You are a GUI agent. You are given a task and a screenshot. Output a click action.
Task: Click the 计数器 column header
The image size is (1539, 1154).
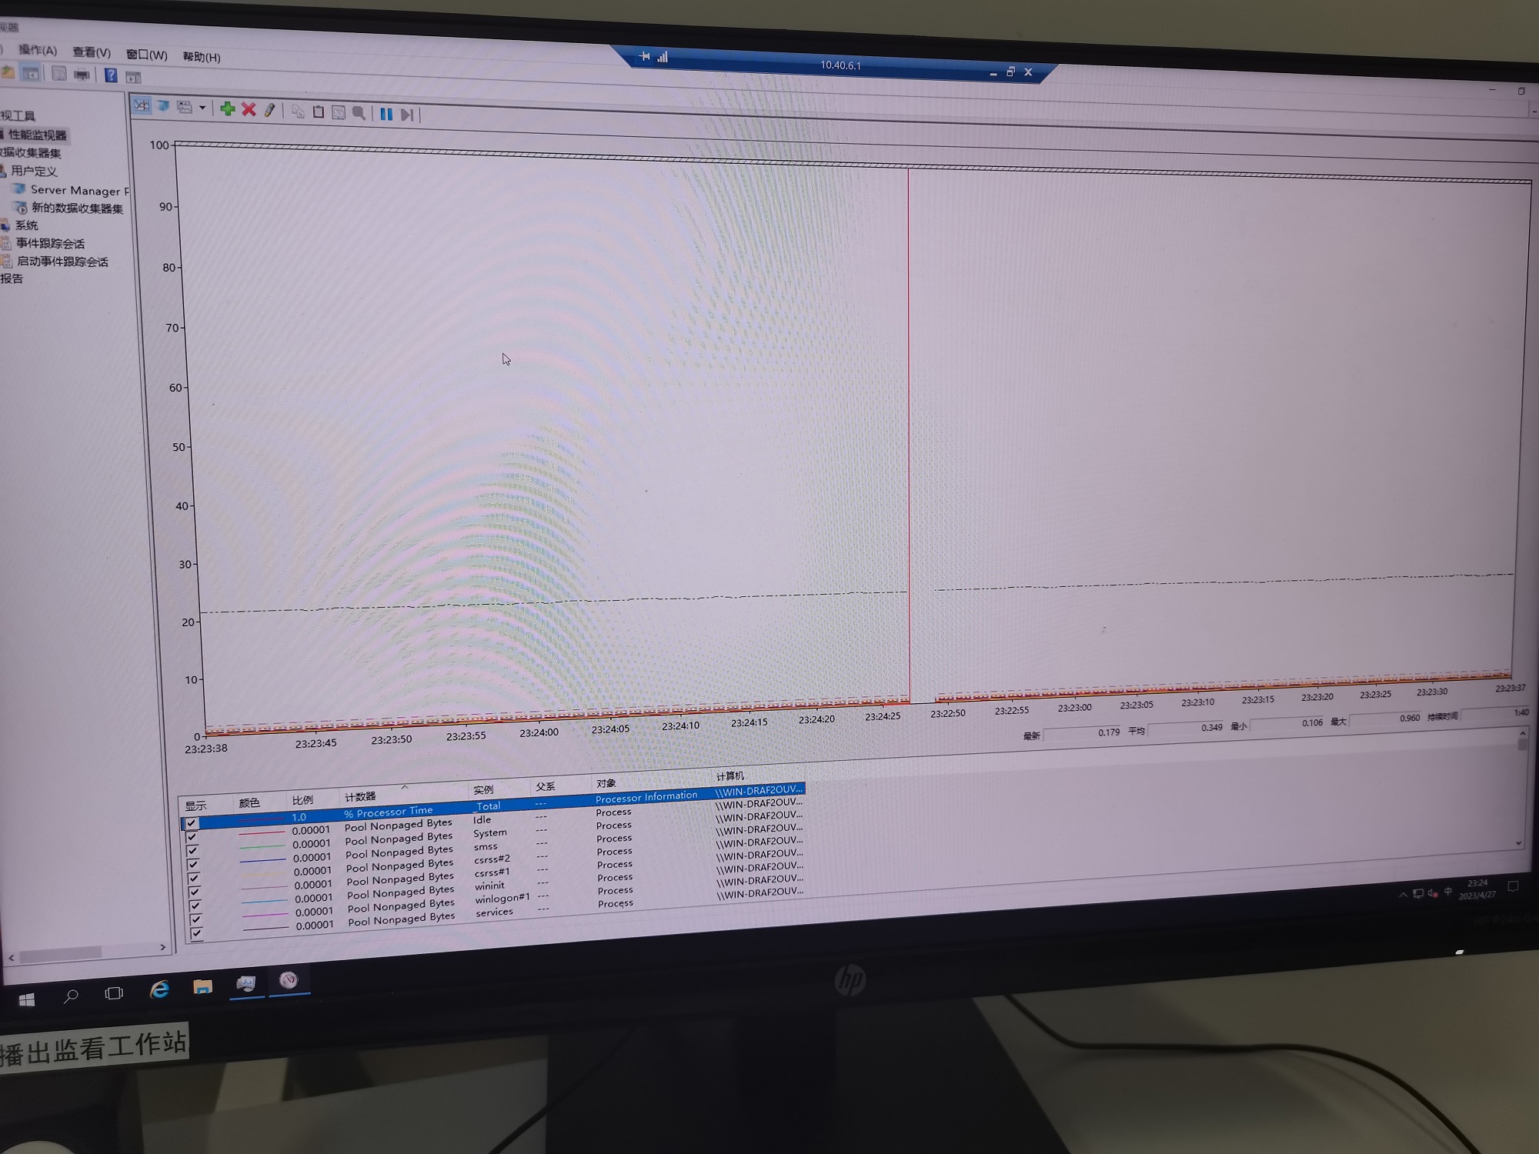(x=360, y=796)
